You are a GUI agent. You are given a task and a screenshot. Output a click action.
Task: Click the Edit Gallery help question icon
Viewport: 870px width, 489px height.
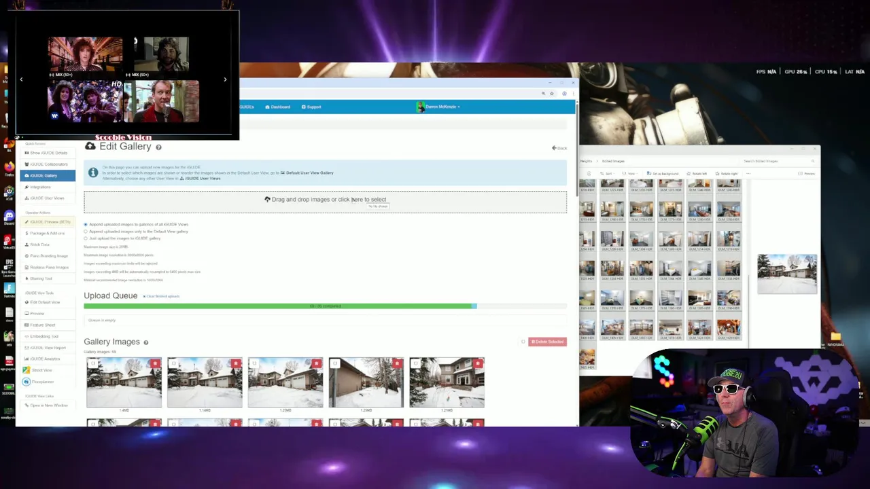pyautogui.click(x=158, y=147)
